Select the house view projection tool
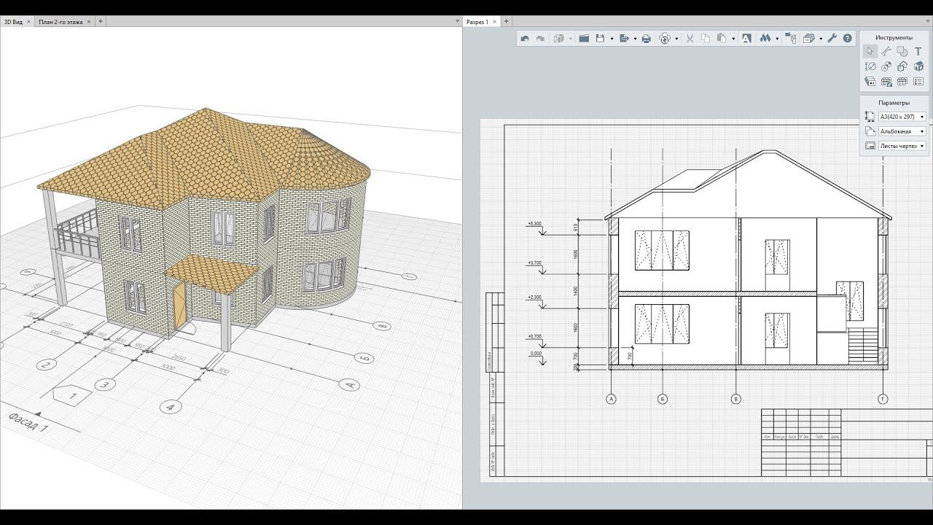 coord(902,66)
